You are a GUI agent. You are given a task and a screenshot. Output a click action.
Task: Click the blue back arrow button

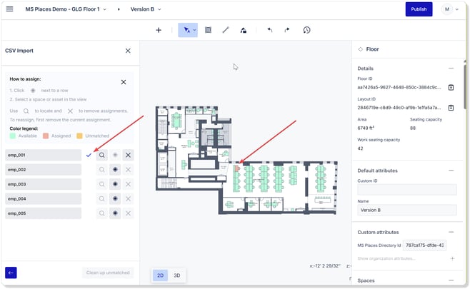click(11, 272)
